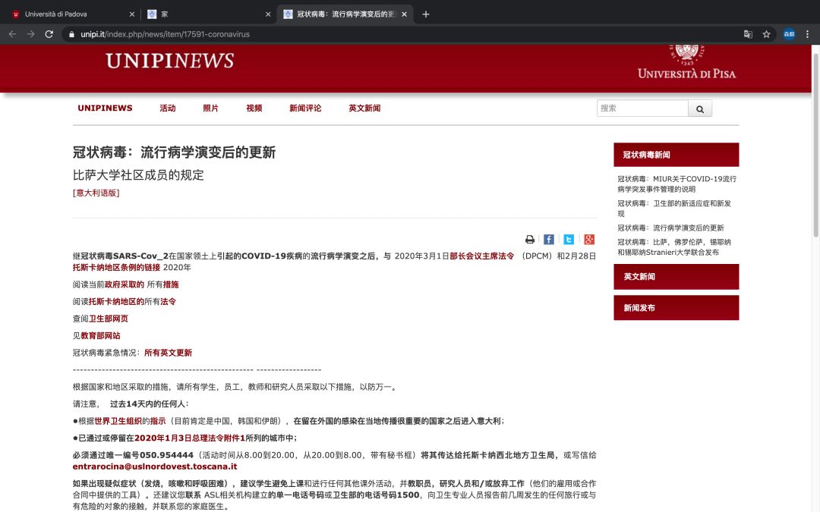Open the UNIPINEWS navigation item
Viewport: 820px width, 512px height.
coord(105,108)
